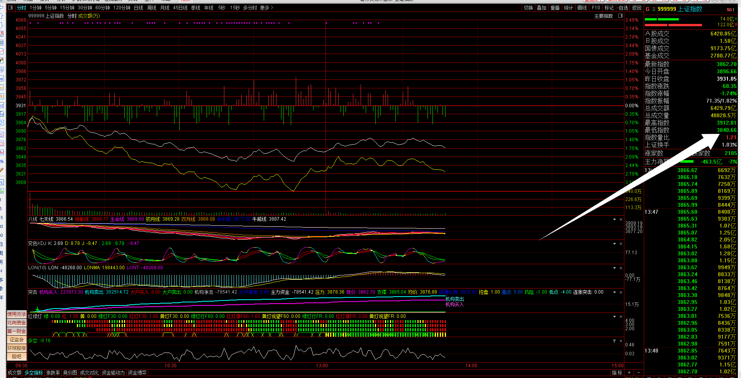The image size is (741, 378).
Task: Open the 成交对比 bottom tab
Action: (x=89, y=373)
